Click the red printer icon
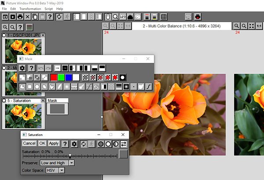The image size is (264, 180). click(x=198, y=17)
